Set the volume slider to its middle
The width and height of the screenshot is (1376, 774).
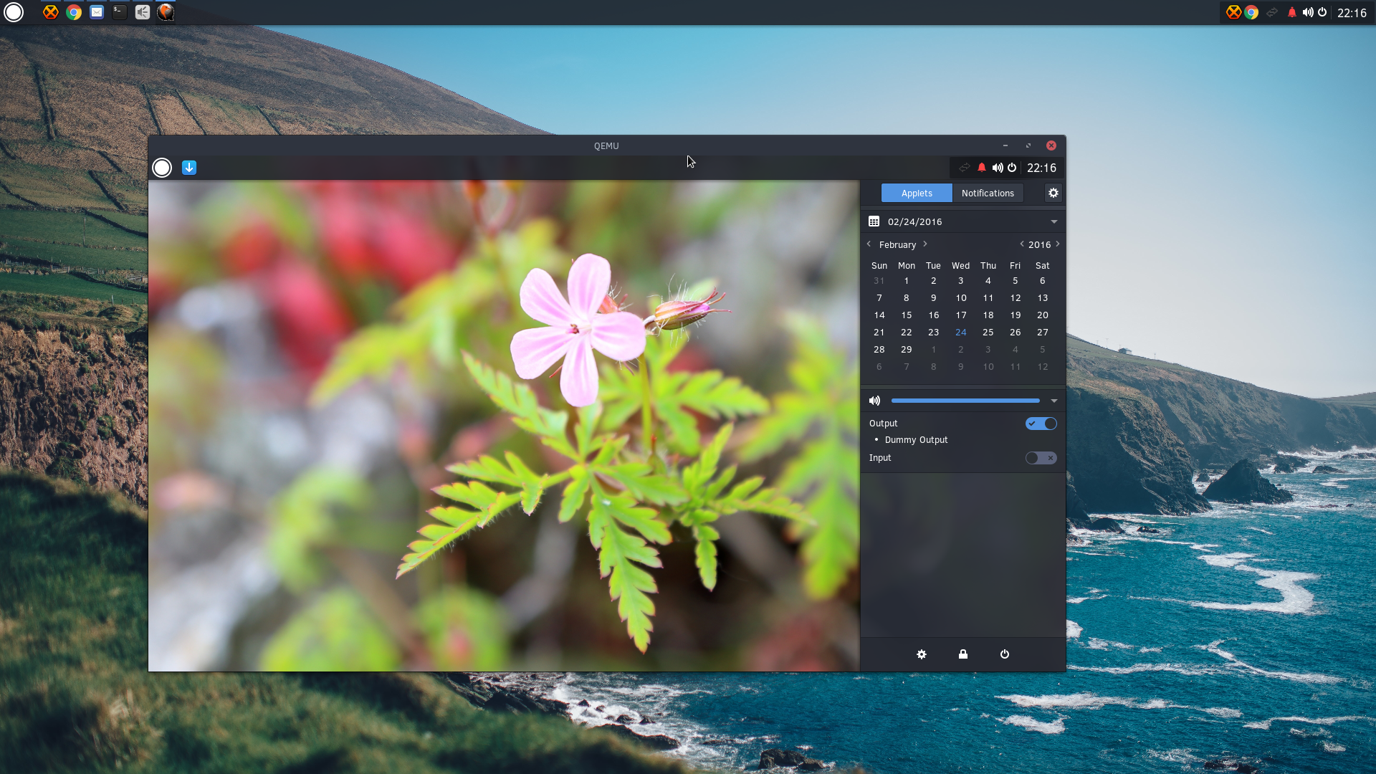click(x=965, y=401)
